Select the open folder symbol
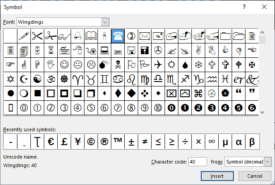Screen dimensions: 275x185 tap(238, 36)
